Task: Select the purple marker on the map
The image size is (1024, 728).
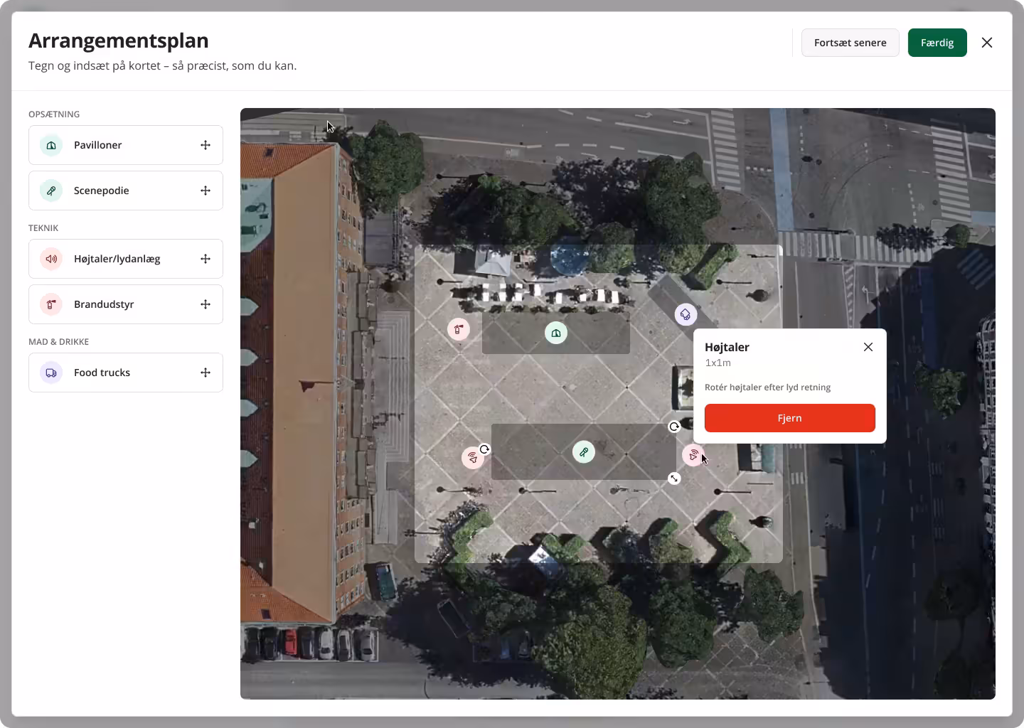Action: pos(686,314)
